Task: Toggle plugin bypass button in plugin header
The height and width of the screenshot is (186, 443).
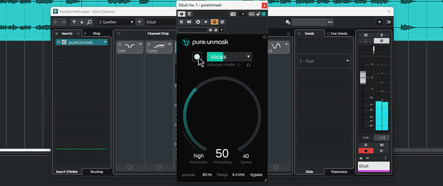Action: 189,14
